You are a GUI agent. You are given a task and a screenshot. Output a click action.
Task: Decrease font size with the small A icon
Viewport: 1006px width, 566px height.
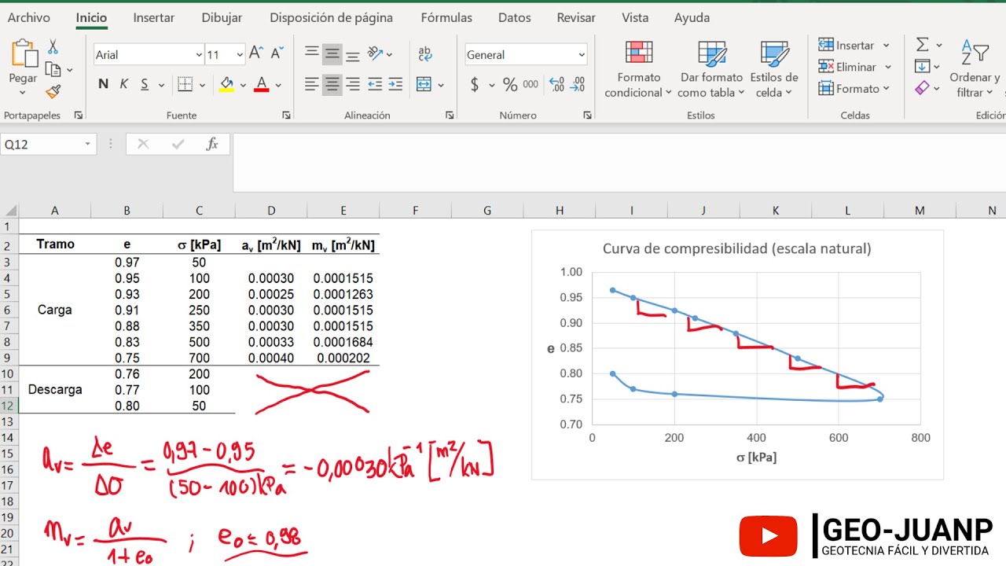point(276,53)
